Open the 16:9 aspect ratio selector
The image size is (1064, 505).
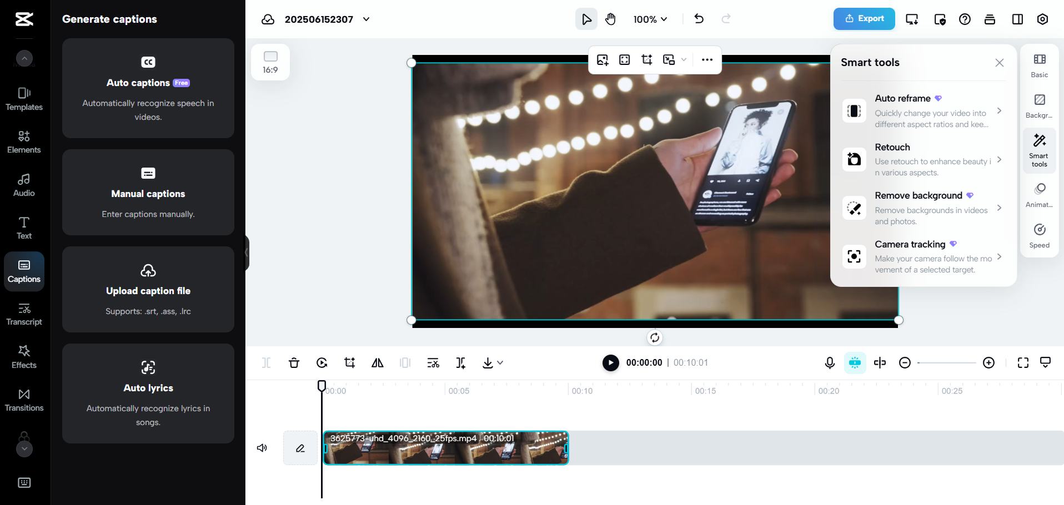[x=270, y=62]
